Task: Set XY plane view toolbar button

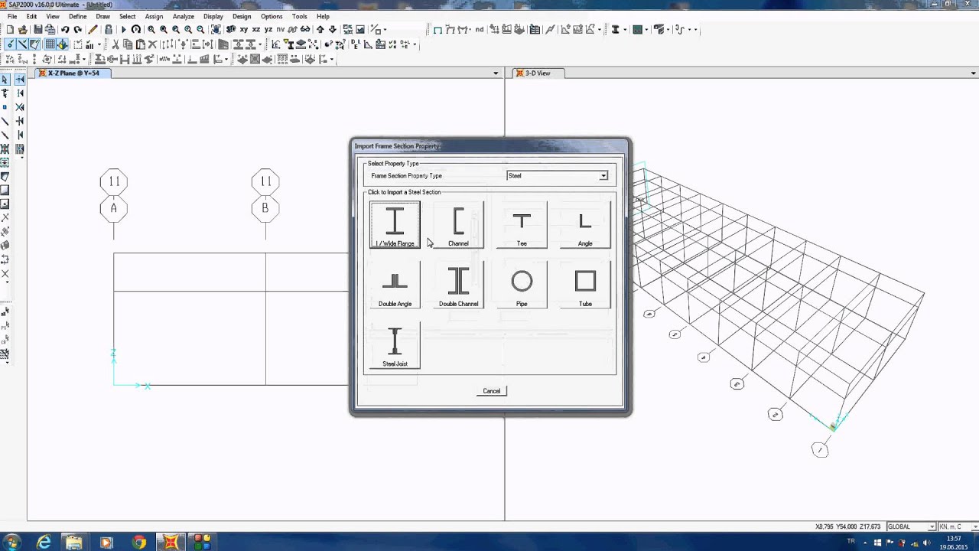Action: tap(244, 30)
